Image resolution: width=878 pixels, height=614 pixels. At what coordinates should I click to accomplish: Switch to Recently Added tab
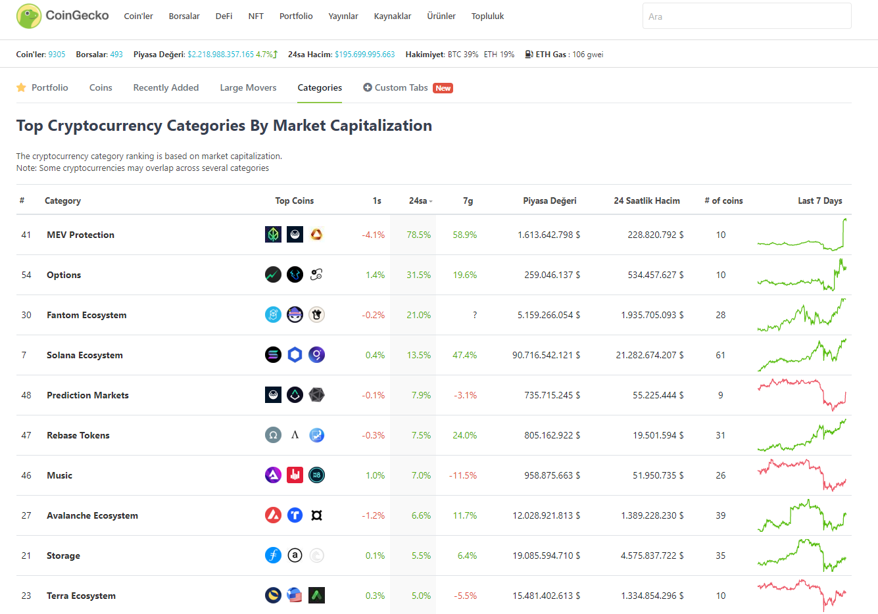click(x=166, y=87)
